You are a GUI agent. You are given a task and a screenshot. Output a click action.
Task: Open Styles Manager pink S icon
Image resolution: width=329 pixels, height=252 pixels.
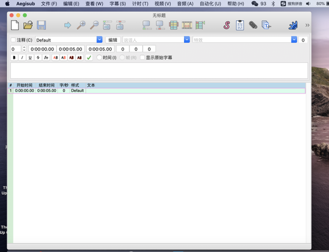[227, 25]
